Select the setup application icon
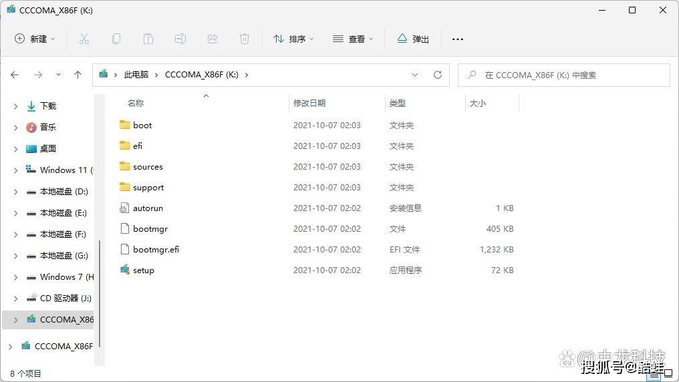This screenshot has width=679, height=382. (x=125, y=270)
